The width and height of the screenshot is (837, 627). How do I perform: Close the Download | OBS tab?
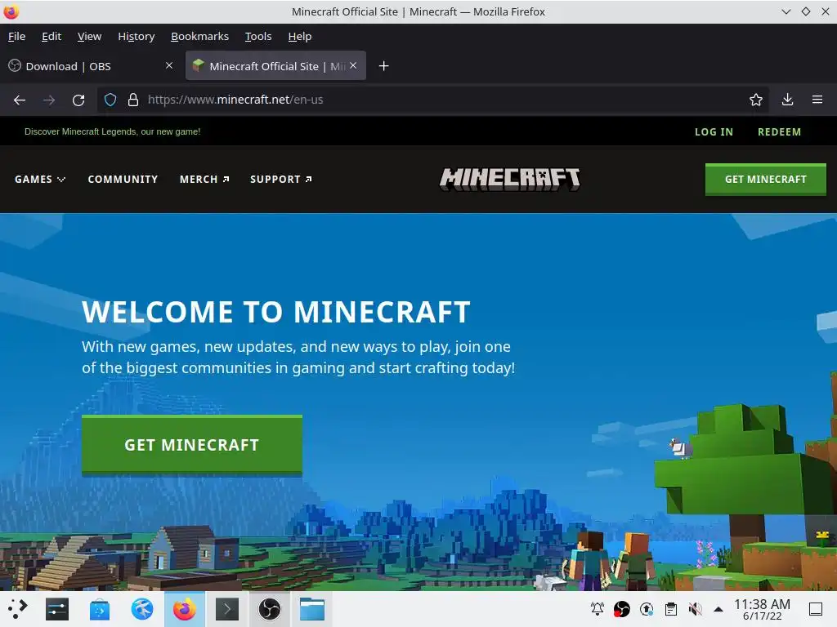[x=169, y=65]
